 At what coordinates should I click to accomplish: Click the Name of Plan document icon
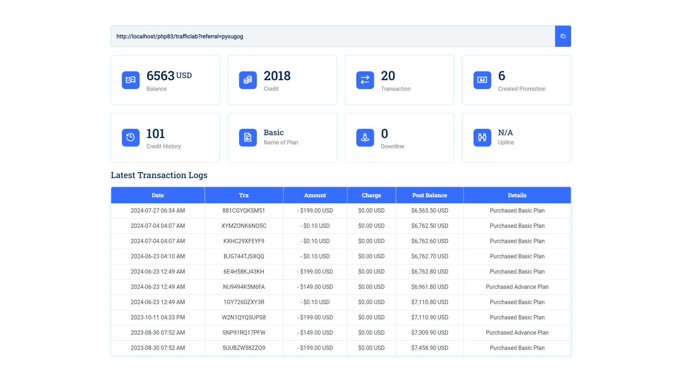point(248,137)
